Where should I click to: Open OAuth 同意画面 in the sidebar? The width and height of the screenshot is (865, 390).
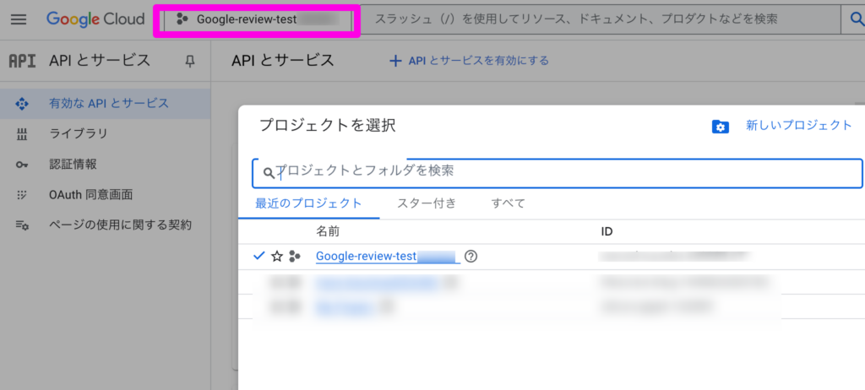105,195
